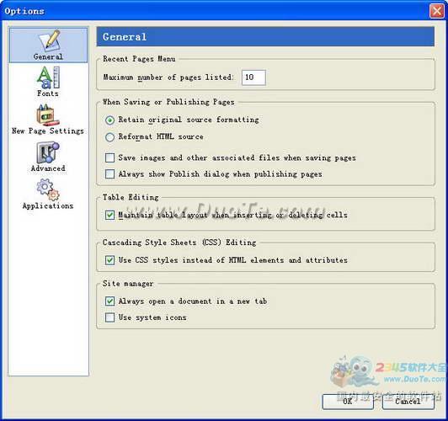Screen dimensions: 448x421
Task: Open the New Page Settings crayons icon
Action: coord(47,115)
